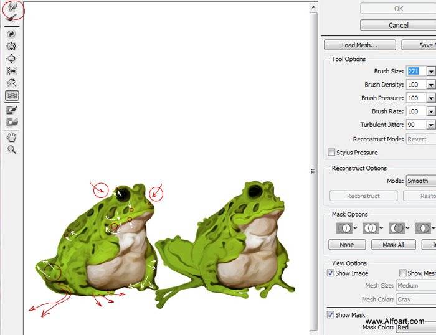Open the Brush Size dropdown arrow
The width and height of the screenshot is (436, 335).
coord(431,72)
